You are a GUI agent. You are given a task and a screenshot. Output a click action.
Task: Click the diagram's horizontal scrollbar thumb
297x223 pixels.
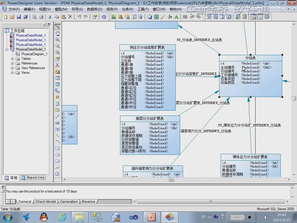coord(171,179)
